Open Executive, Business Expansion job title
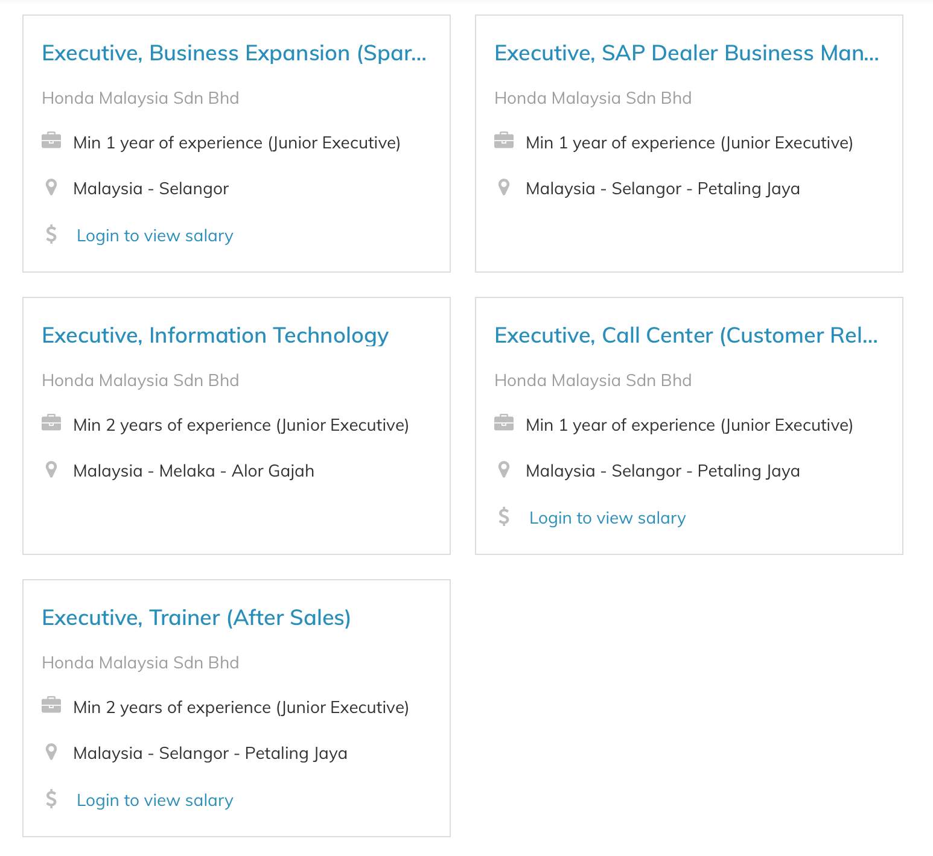The width and height of the screenshot is (933, 856). pyautogui.click(x=234, y=53)
